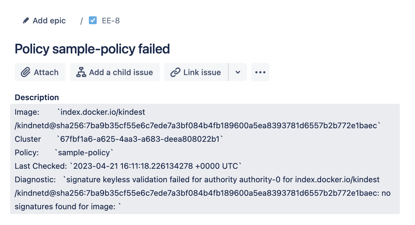This screenshot has width=415, height=225.
Task: Click the blue checkmark icon in breadcrumb
Action: point(93,20)
